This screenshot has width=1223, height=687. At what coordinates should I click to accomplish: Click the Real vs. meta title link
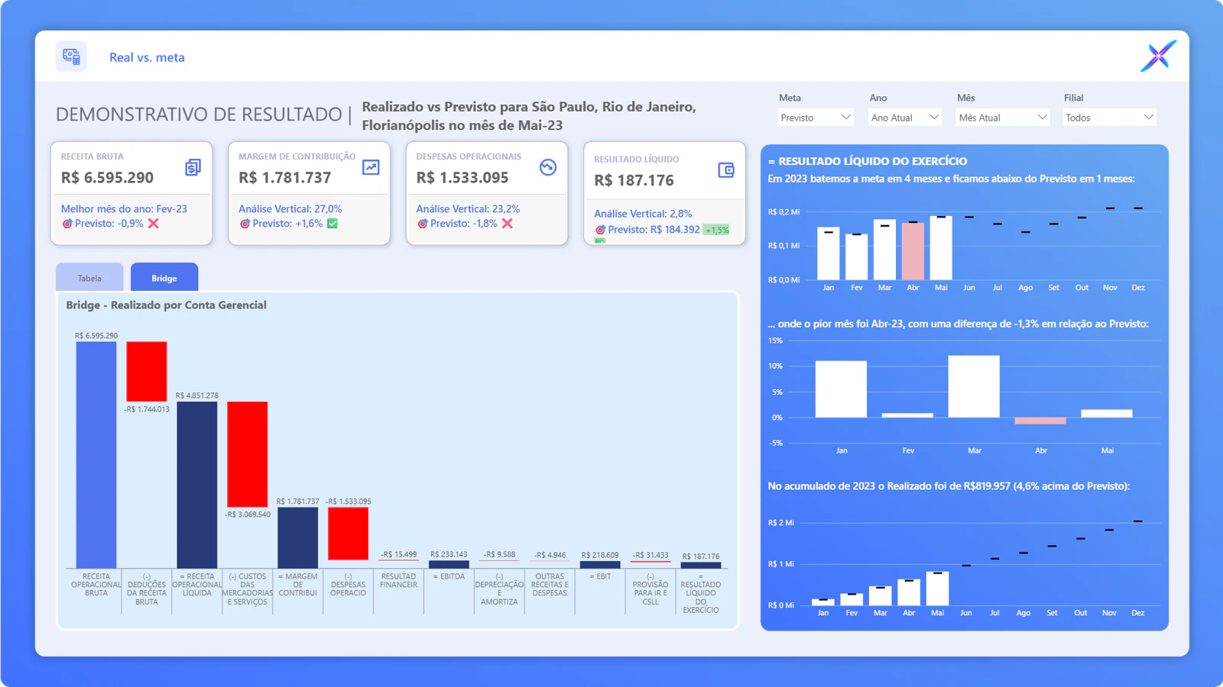[x=147, y=57]
